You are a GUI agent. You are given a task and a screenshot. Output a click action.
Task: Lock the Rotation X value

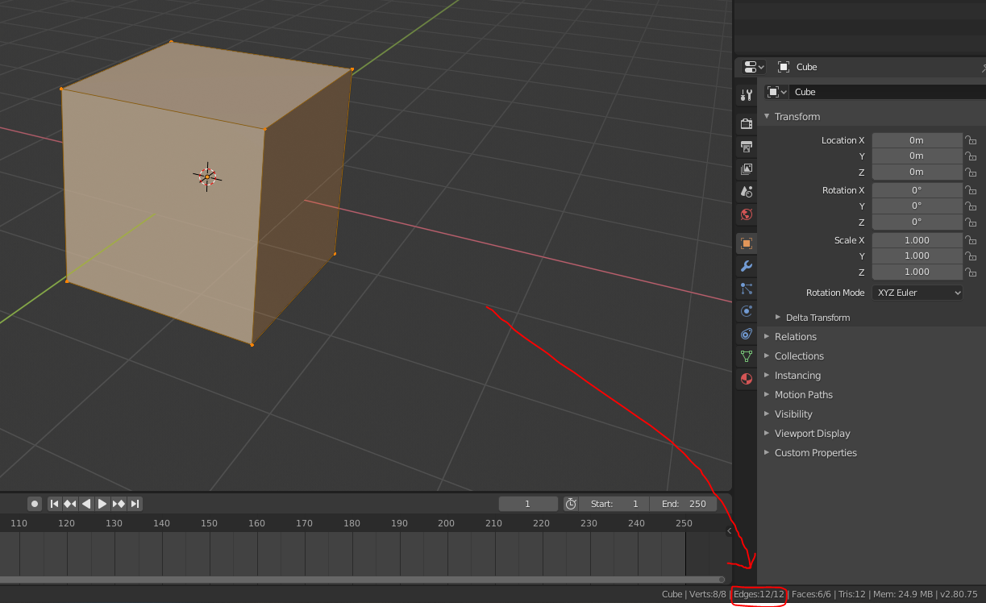click(x=971, y=190)
